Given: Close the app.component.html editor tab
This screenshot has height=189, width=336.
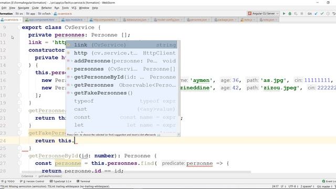Looking at the screenshot, I should (56, 20).
